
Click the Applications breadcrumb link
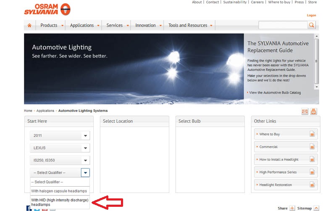pos(45,111)
